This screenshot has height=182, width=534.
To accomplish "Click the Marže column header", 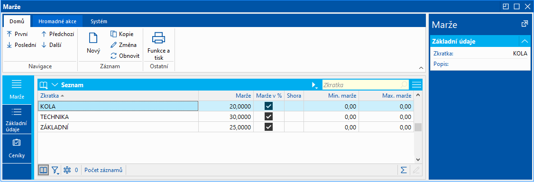I will [x=226, y=96].
